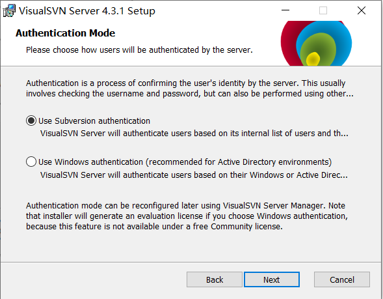Click the internal list of users description
This screenshot has height=299, width=383.
(194, 134)
